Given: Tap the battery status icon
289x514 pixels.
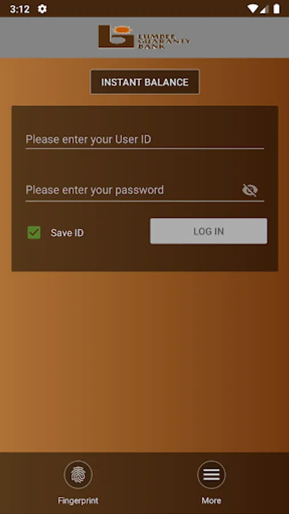Looking at the screenshot, I should [x=276, y=9].
